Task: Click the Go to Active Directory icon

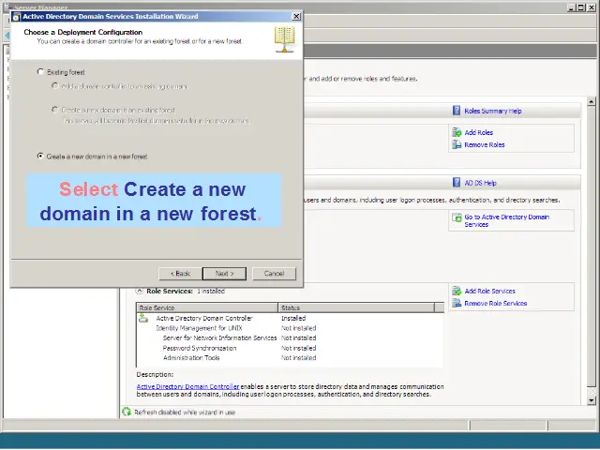Action: pos(457,217)
